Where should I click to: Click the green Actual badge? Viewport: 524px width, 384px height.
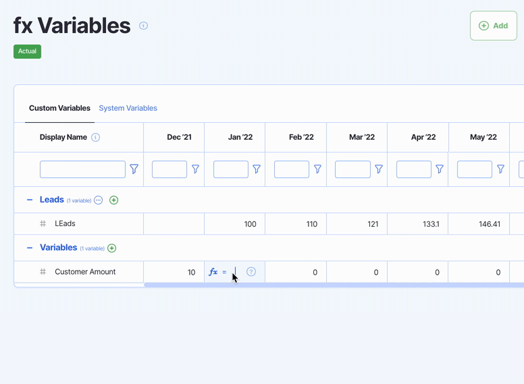[27, 51]
